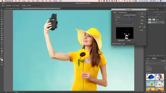This screenshot has height=93, width=166.
Task: Select the Blur tool
Action: [x=2, y=37]
